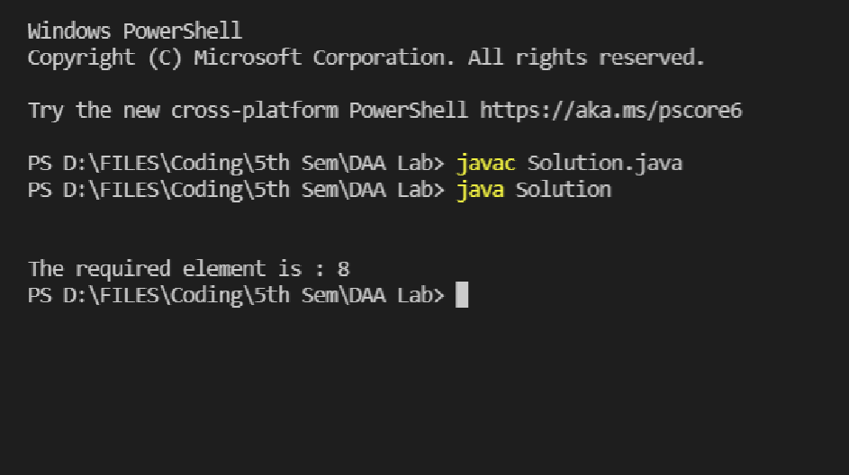Screen dimensions: 849x475
Task: Click the (C) copyright symbol
Action: [165, 58]
